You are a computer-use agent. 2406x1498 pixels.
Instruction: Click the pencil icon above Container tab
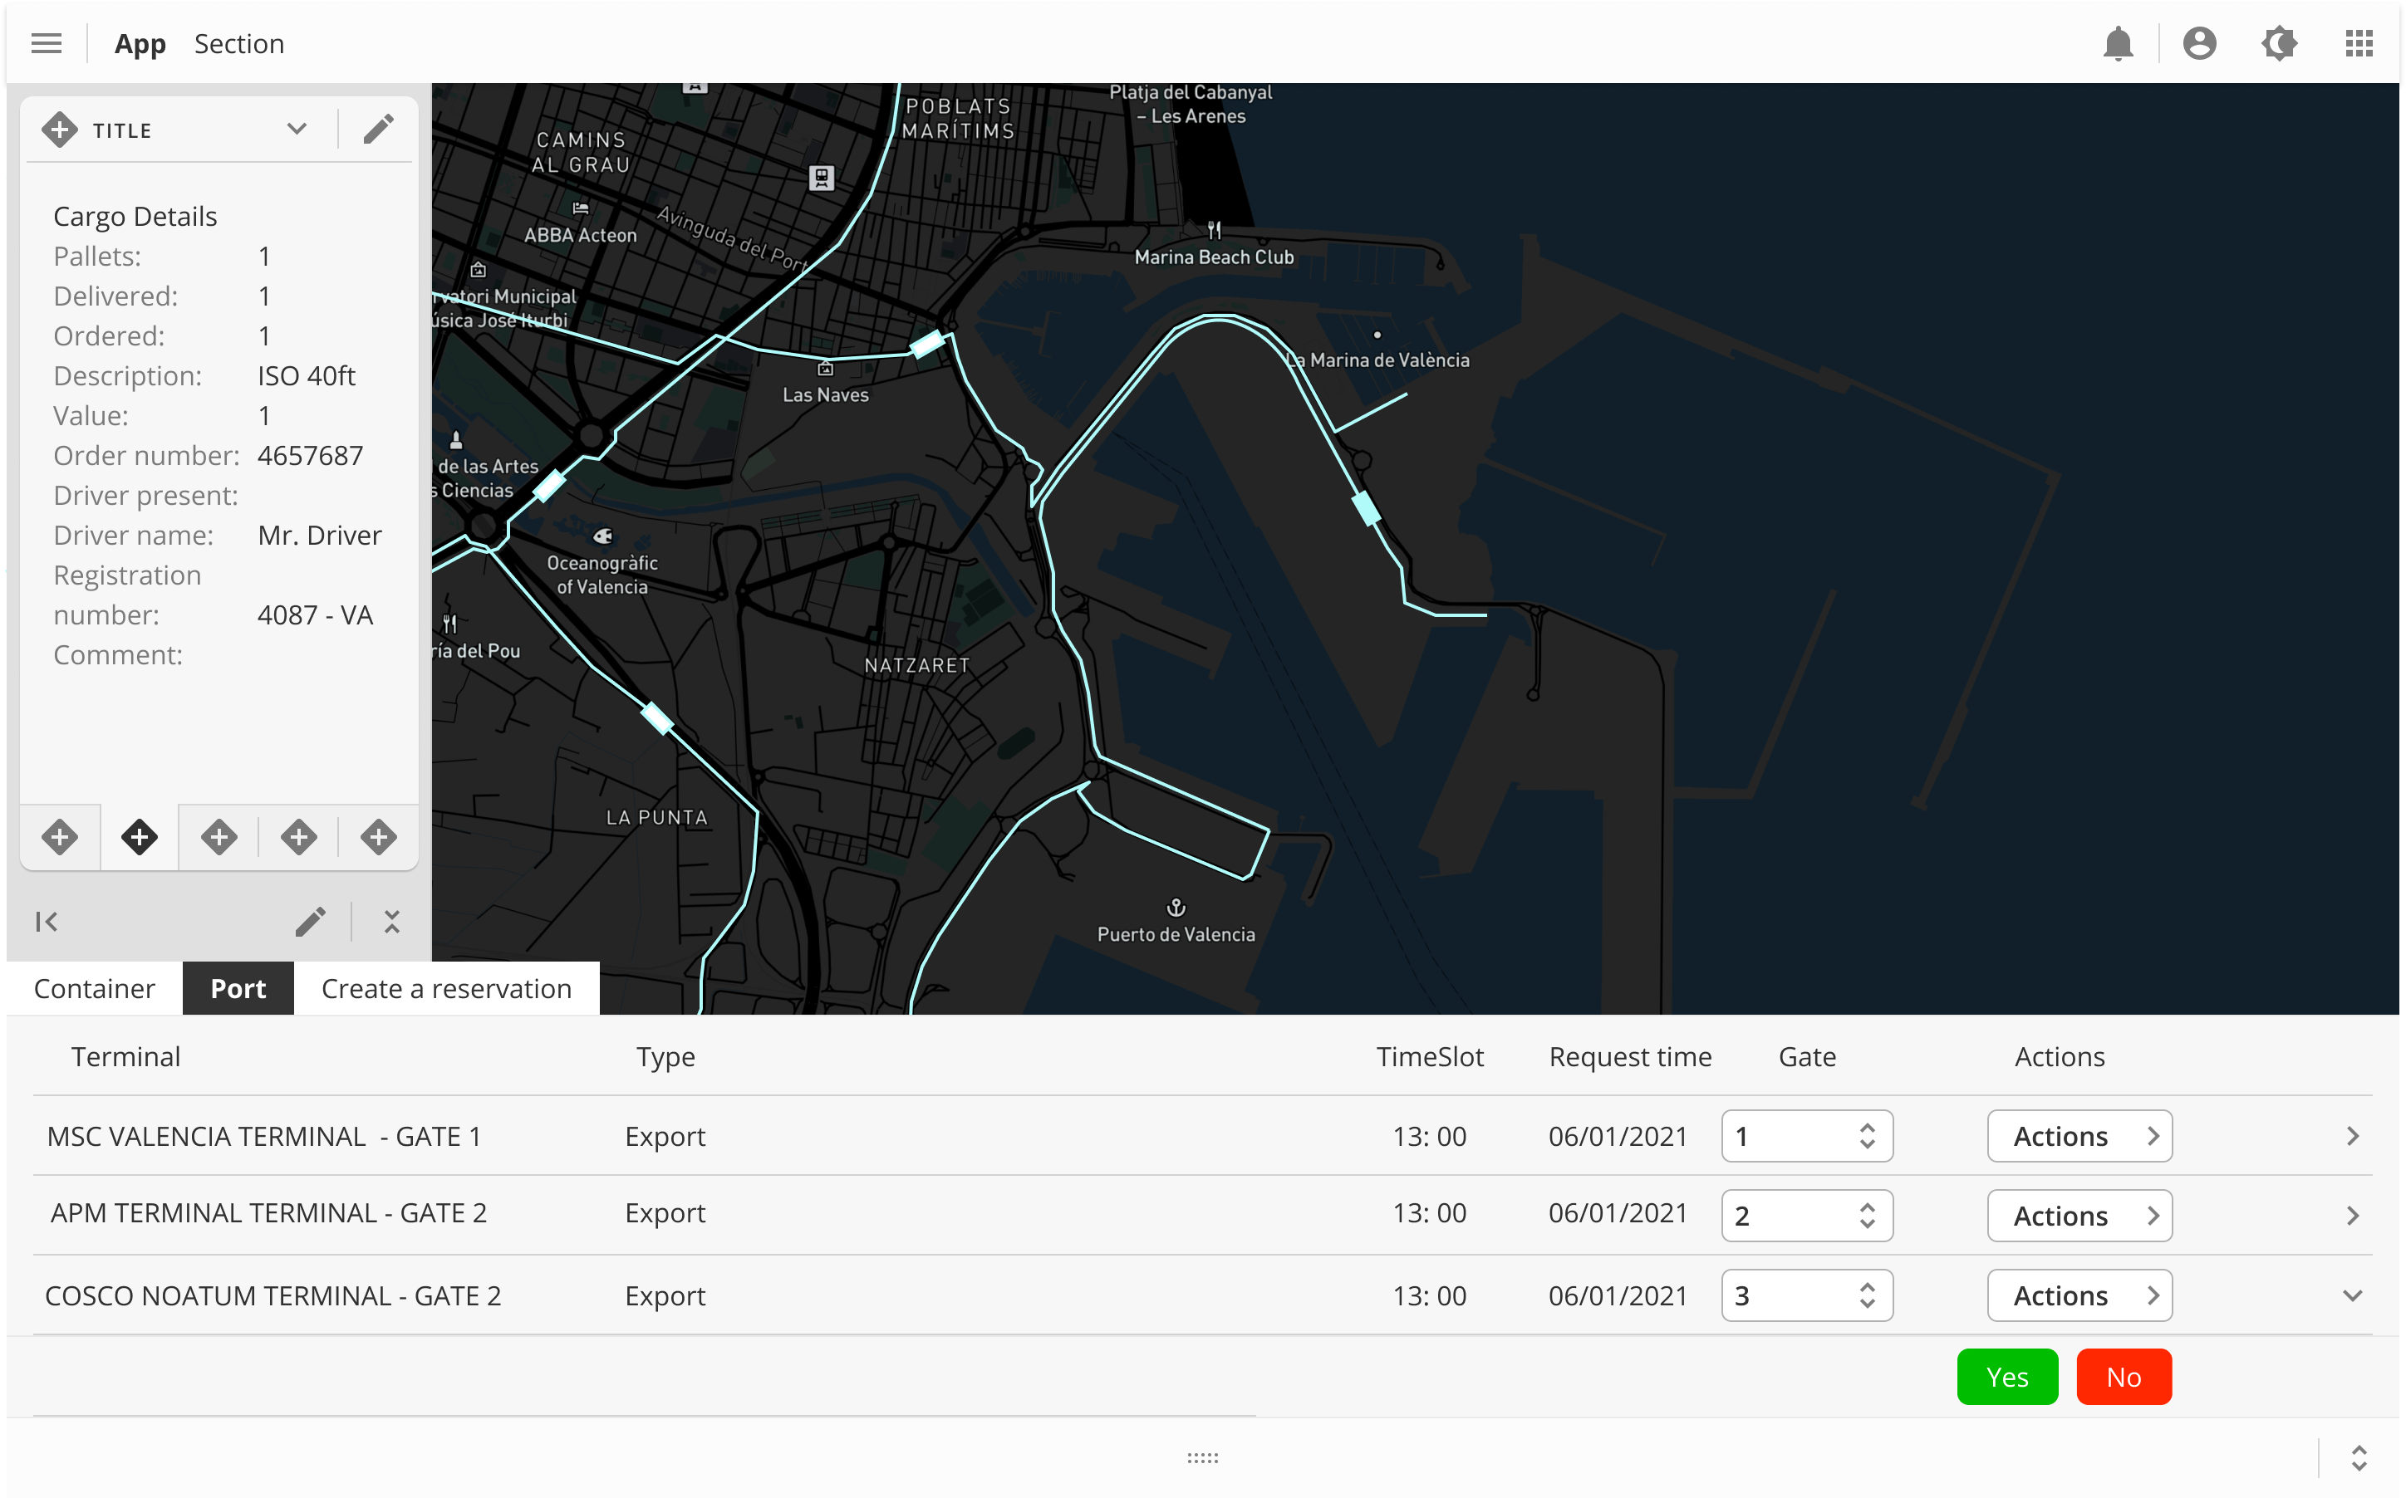[x=310, y=923]
